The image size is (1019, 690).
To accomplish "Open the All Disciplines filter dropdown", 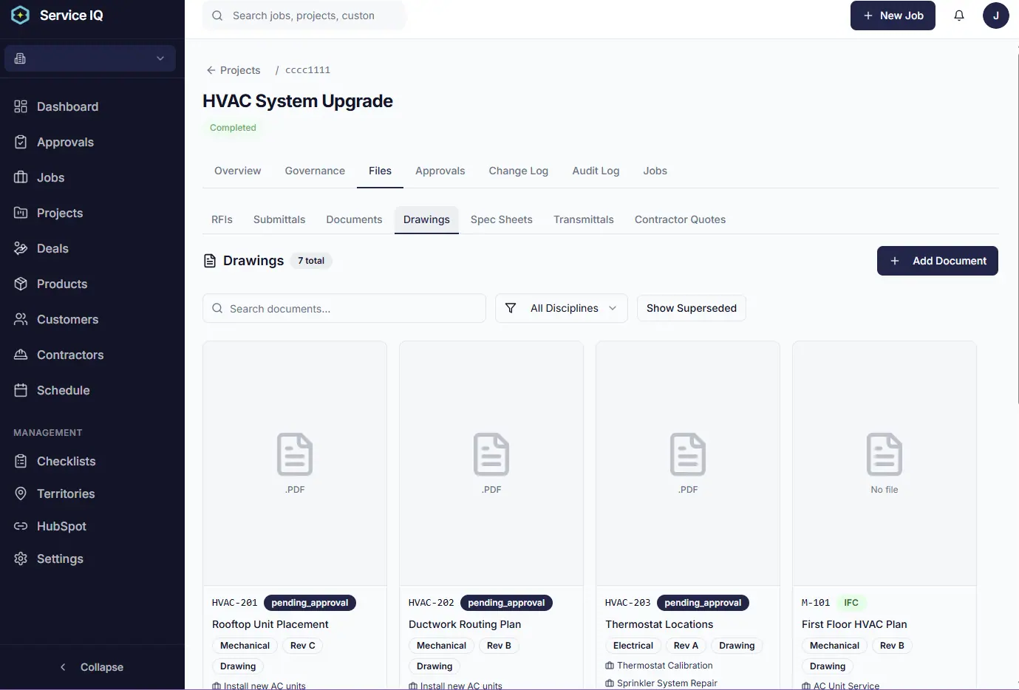I will [x=562, y=308].
